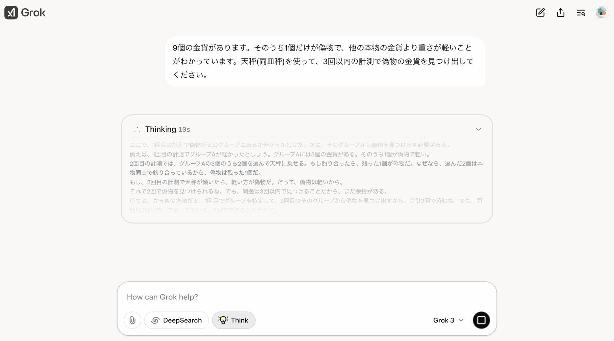
Task: Click the animated Thinking spinner dots
Action: point(137,129)
